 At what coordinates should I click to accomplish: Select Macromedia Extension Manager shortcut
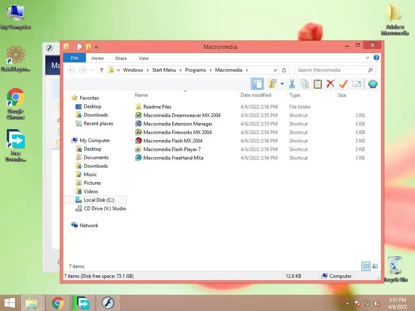tap(178, 124)
